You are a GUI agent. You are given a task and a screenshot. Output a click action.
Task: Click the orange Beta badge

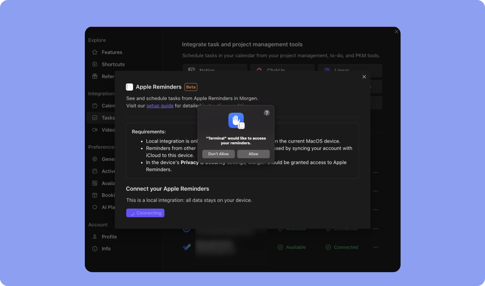(x=191, y=87)
